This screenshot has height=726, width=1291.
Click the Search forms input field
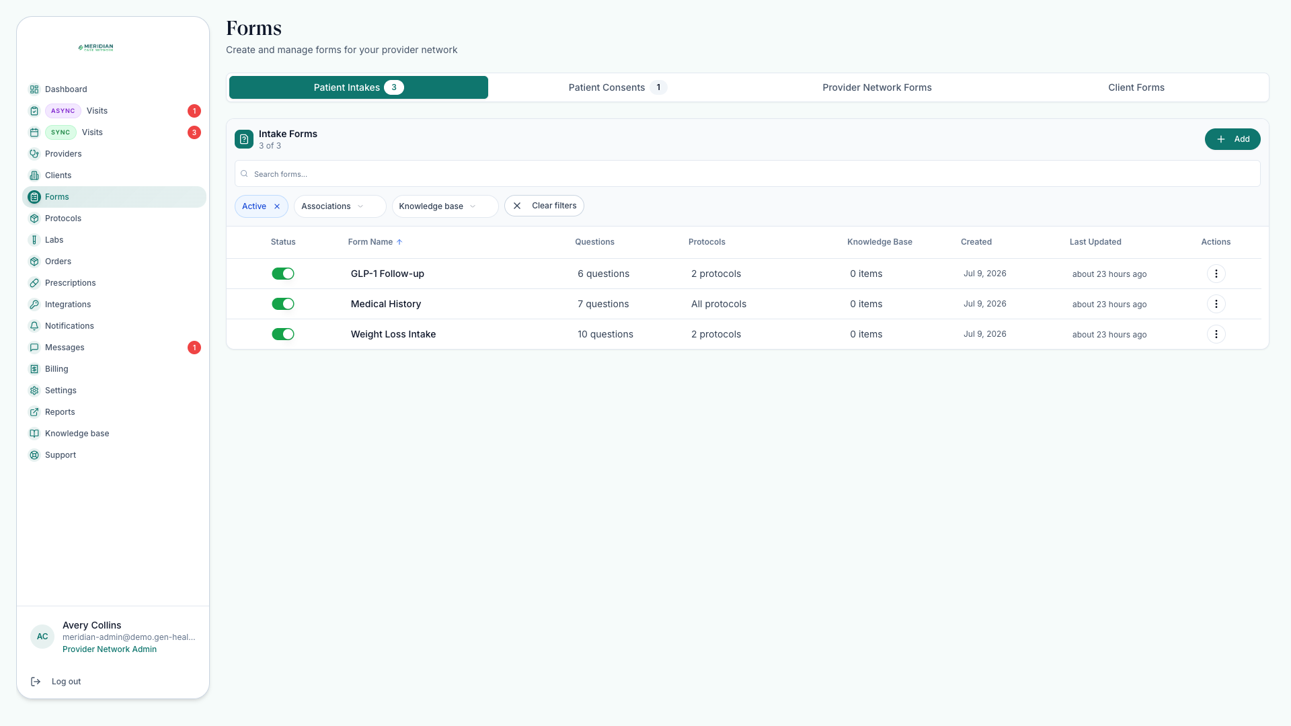747,174
